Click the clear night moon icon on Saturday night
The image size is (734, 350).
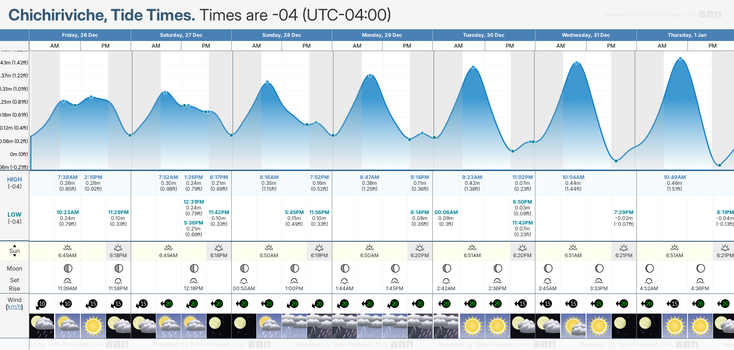click(215, 326)
